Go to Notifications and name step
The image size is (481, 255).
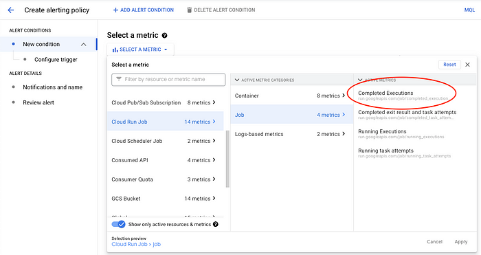pyautogui.click(x=52, y=87)
